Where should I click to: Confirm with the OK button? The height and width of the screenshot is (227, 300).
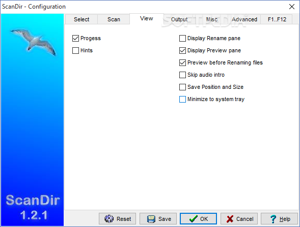tap(199, 218)
